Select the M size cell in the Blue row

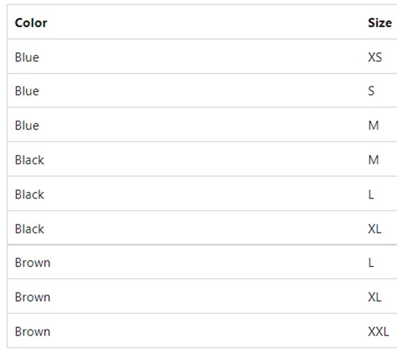coord(373,125)
